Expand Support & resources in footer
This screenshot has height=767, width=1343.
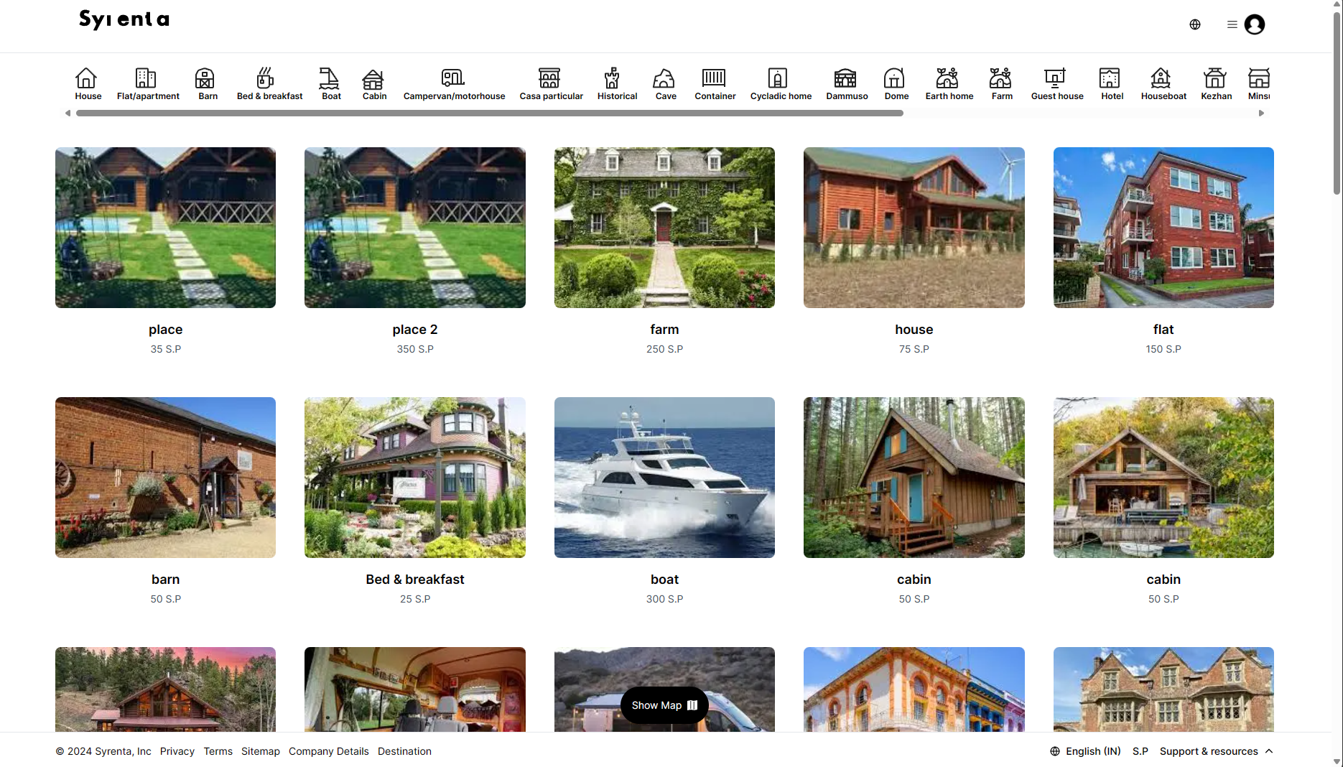[x=1216, y=751]
